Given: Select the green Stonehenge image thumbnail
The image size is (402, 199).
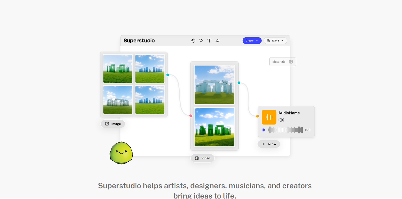Looking at the screenshot, I should 118,69.
